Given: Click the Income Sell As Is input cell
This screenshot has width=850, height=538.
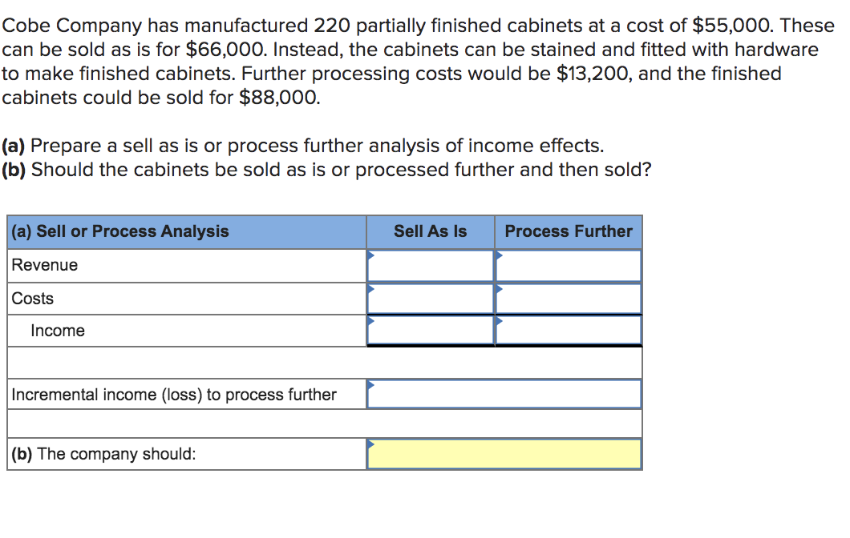Looking at the screenshot, I should point(431,330).
